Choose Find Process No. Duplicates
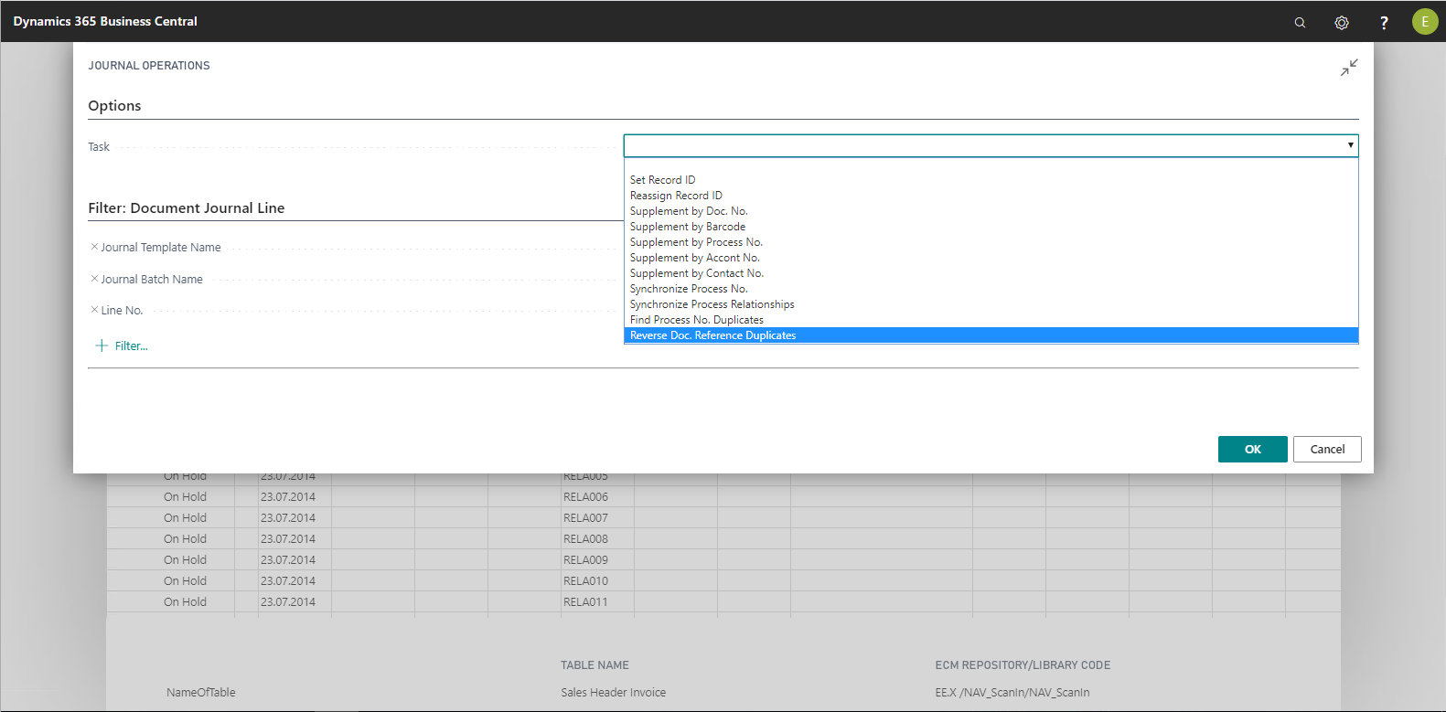 [696, 320]
